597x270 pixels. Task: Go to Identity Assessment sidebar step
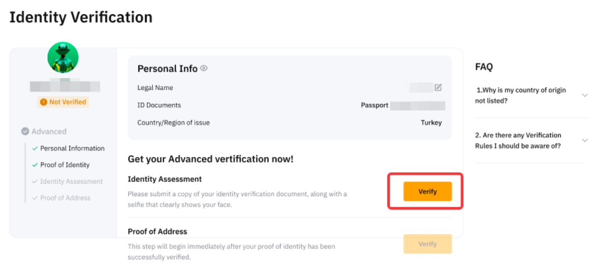[71, 182]
